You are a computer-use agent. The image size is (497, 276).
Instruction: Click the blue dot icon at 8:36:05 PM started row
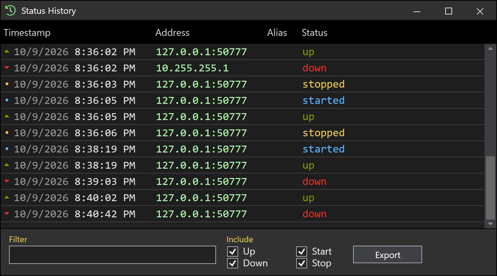[7, 100]
